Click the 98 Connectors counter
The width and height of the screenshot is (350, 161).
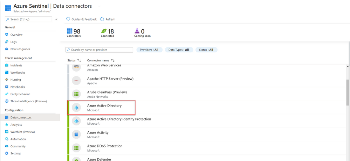tap(74, 33)
